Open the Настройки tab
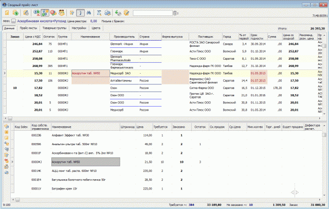 [x=79, y=28]
